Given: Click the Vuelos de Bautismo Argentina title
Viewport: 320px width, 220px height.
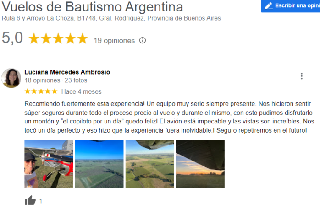Looking at the screenshot, I should (x=92, y=6).
